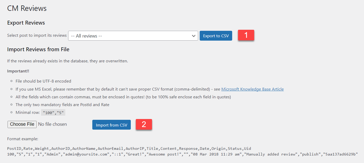This screenshot has width=364, height=163.
Task: Click the 'Select post to import its reviews' label
Action: tap(37, 35)
